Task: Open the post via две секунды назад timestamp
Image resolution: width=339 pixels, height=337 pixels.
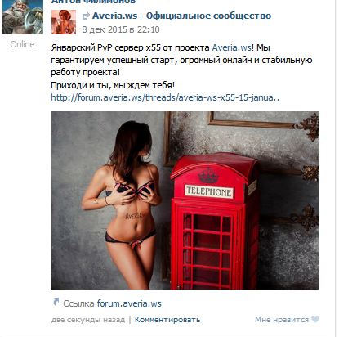Action: [88, 320]
